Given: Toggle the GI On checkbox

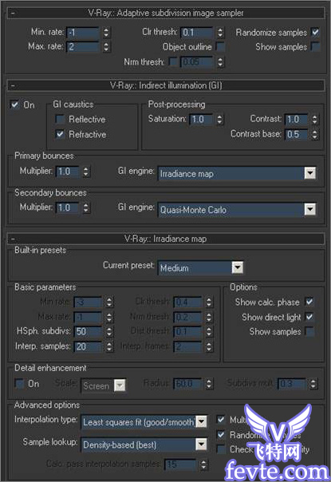Looking at the screenshot, I should pyautogui.click(x=14, y=105).
